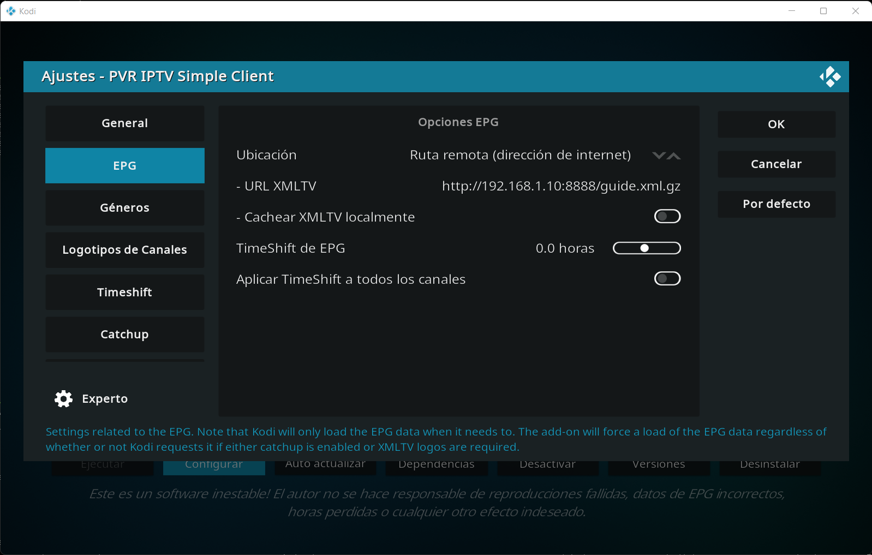Open Logotipos de Canales category
The image size is (872, 555).
click(125, 250)
